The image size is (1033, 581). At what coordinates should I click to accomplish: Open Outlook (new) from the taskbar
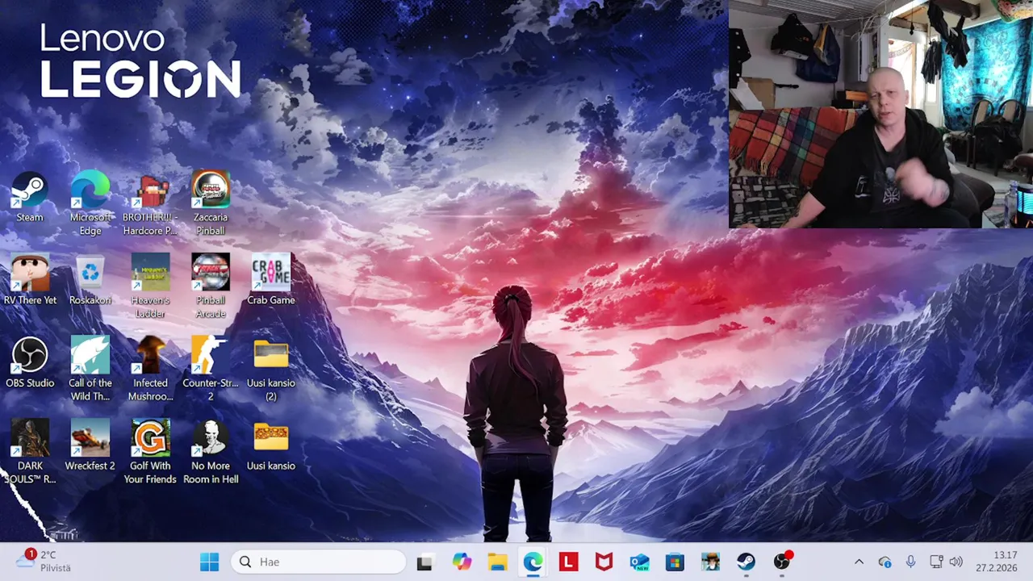click(639, 562)
